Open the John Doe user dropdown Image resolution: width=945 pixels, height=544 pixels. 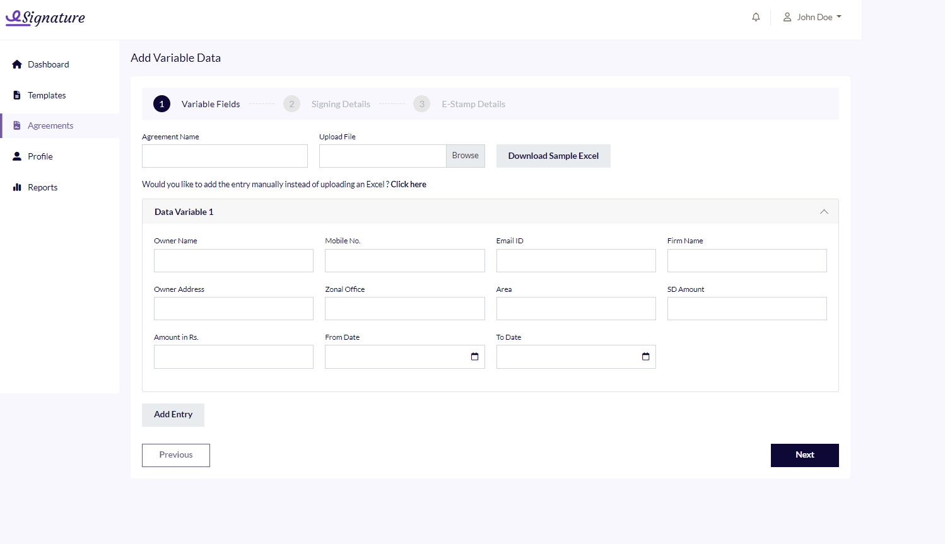(813, 17)
